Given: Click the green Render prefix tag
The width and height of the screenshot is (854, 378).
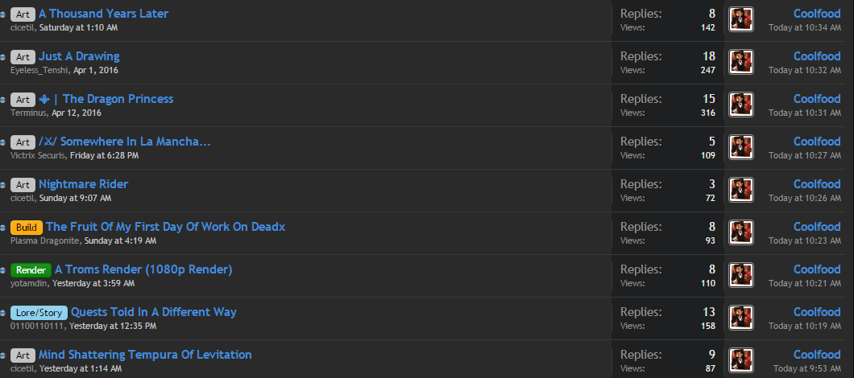Looking at the screenshot, I should pos(31,270).
